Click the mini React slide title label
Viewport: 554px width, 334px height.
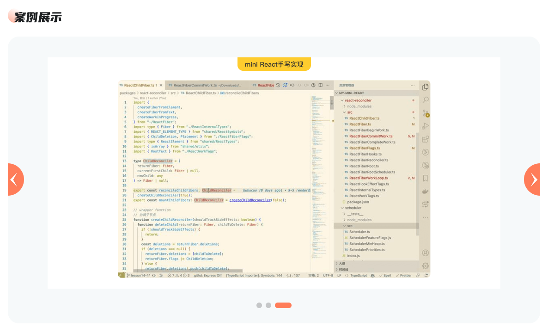tap(274, 64)
